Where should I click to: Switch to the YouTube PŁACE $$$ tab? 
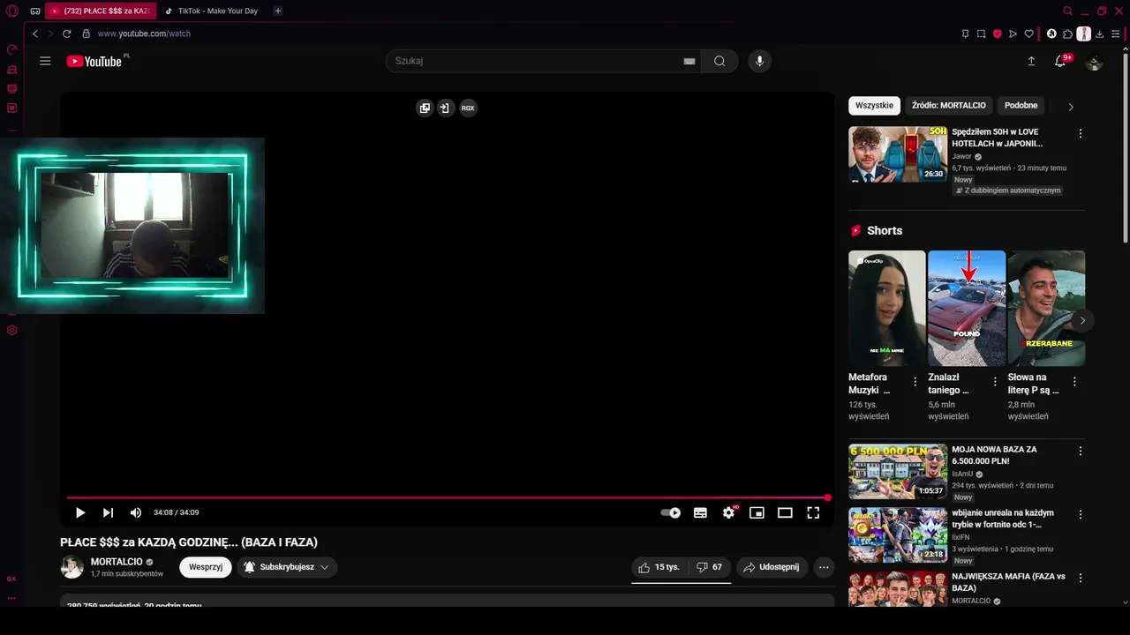pos(100,11)
